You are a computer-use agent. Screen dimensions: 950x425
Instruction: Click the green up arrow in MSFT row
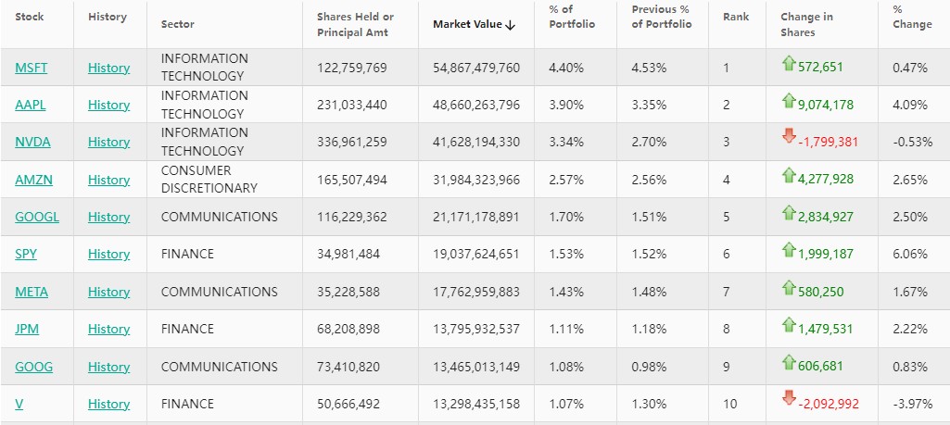pyautogui.click(x=789, y=63)
